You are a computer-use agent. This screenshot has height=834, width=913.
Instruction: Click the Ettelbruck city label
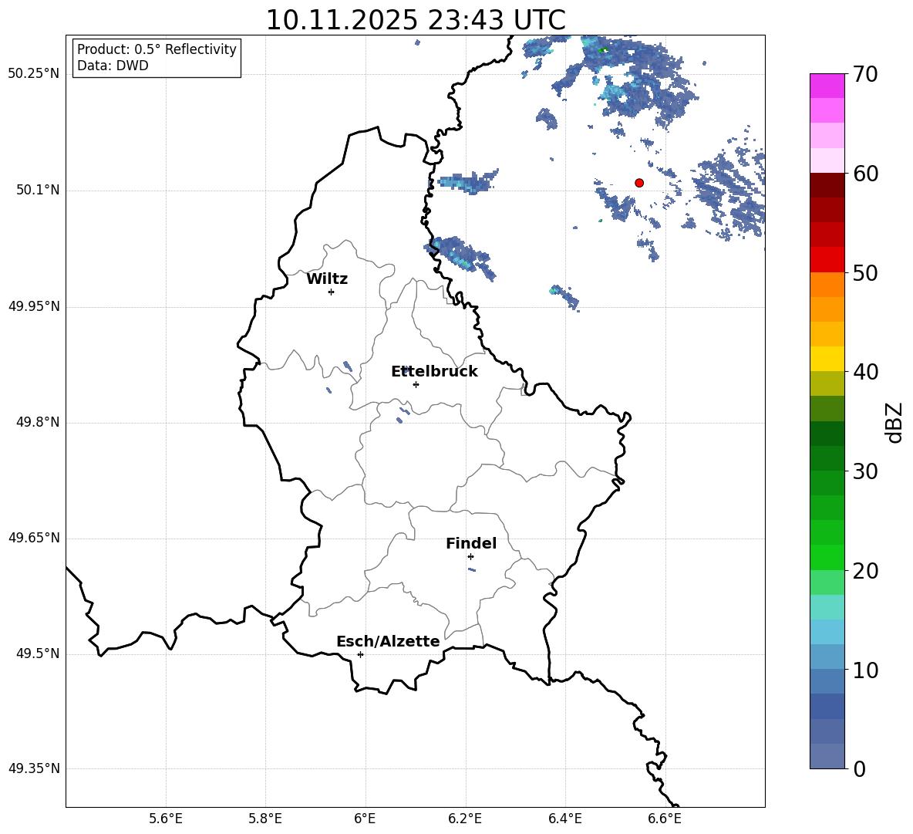point(434,372)
